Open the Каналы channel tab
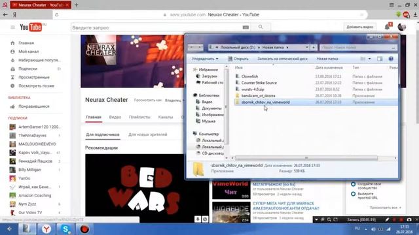 166,117
